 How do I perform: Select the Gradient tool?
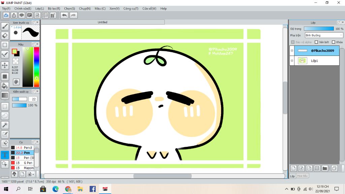pyautogui.click(x=5, y=95)
